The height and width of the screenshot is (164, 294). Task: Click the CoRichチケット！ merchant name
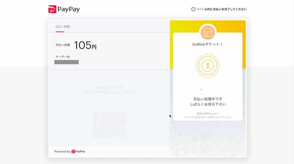208,44
